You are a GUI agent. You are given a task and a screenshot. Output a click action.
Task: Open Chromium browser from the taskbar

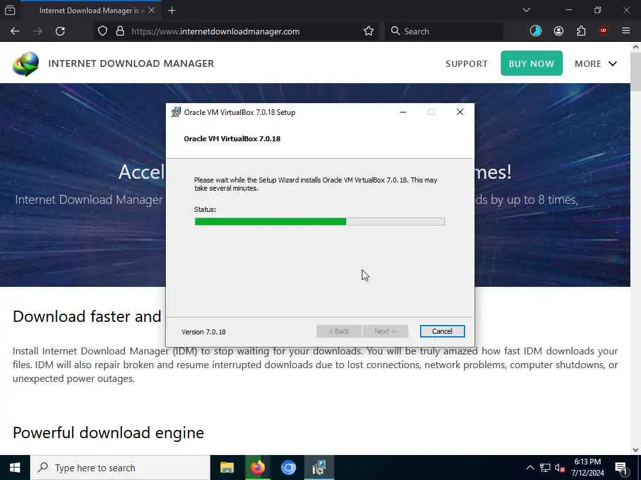click(x=288, y=467)
